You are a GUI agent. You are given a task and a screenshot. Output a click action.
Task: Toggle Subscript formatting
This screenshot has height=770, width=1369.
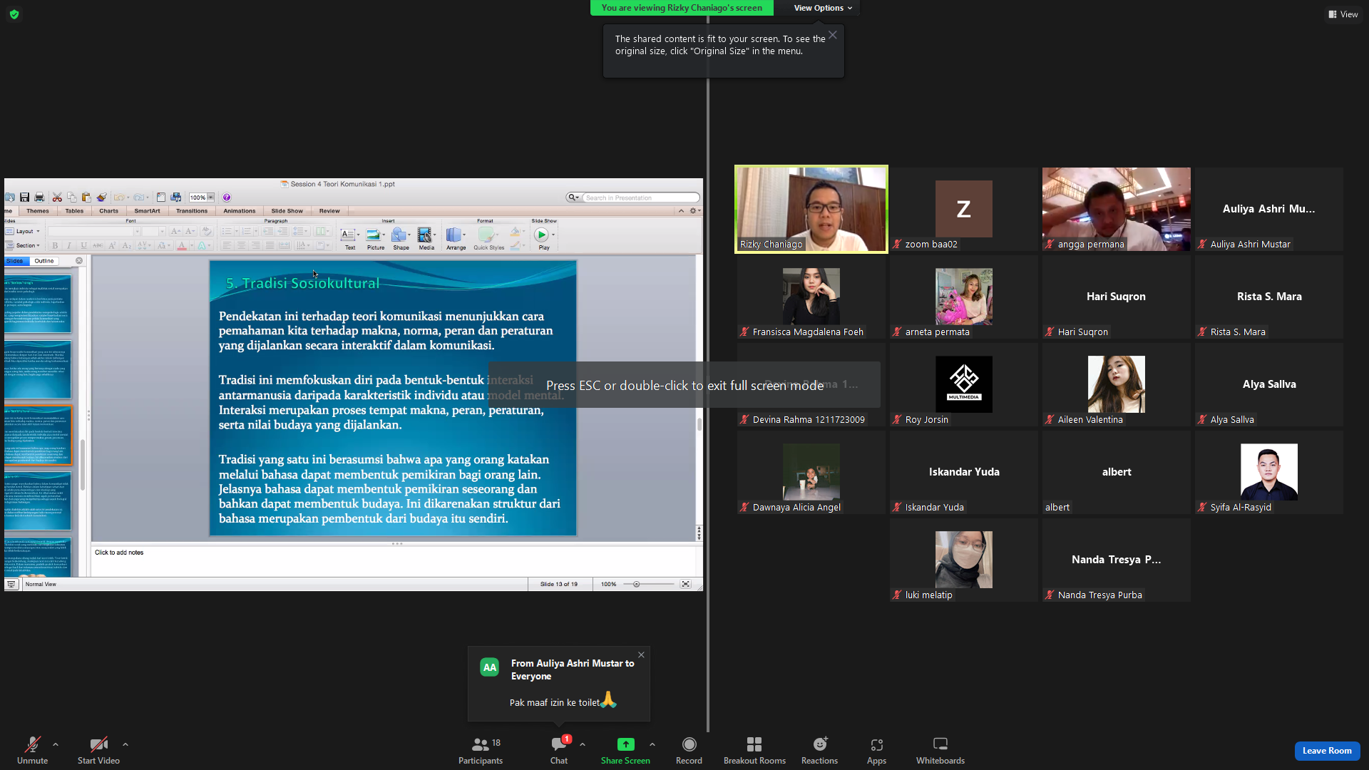click(126, 246)
